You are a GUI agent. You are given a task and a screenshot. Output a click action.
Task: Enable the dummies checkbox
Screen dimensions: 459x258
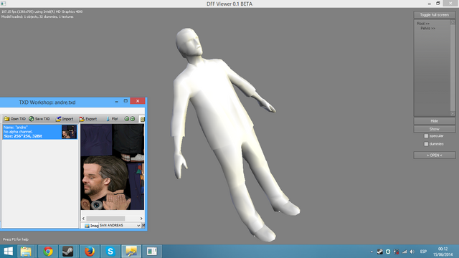point(426,144)
